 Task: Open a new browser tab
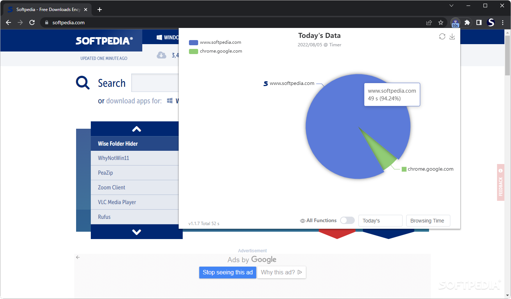(x=99, y=10)
